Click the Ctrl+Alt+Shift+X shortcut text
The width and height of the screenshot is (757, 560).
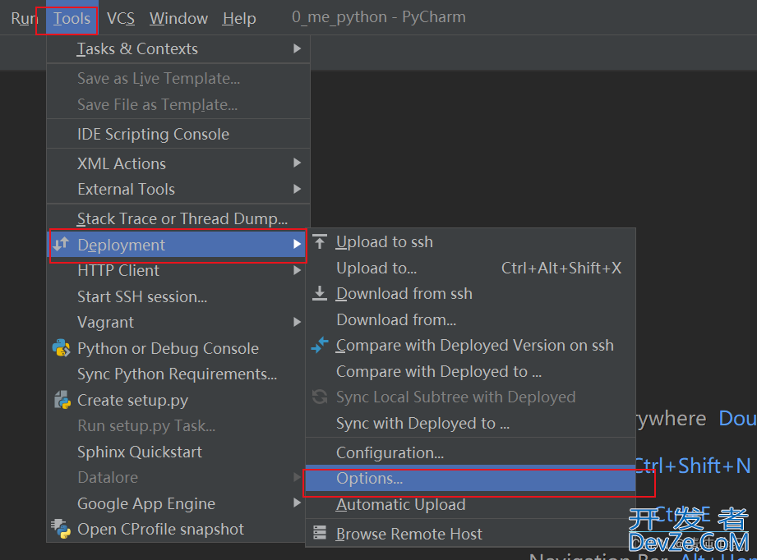click(561, 268)
